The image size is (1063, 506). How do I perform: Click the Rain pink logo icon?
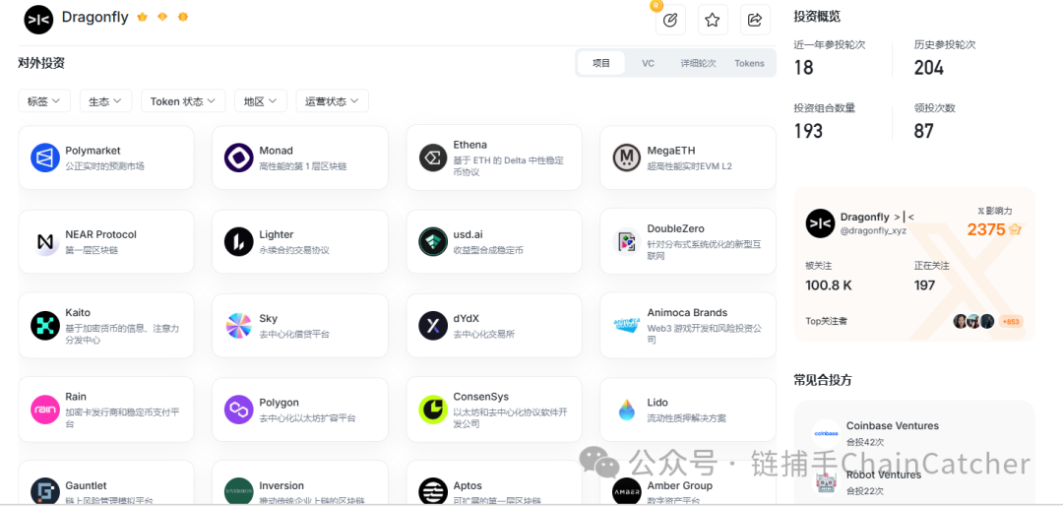[45, 410]
